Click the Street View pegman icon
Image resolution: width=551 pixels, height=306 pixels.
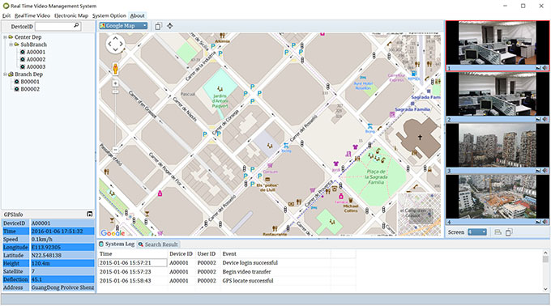(x=115, y=69)
